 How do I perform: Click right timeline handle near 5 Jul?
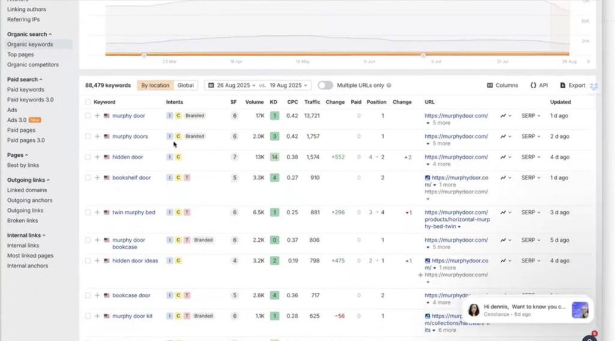(423, 55)
